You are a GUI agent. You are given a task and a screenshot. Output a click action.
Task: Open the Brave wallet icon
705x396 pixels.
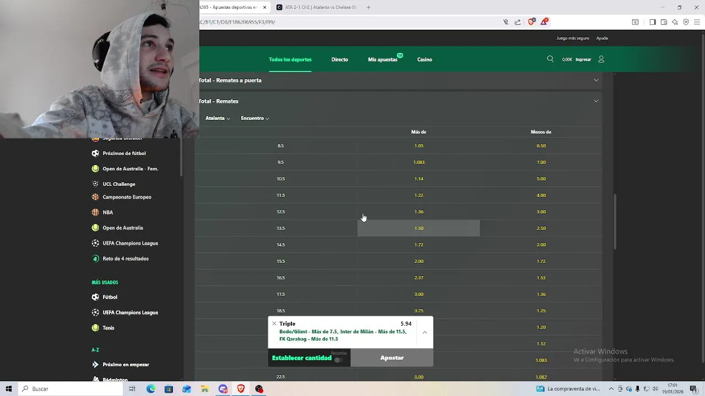pyautogui.click(x=664, y=22)
